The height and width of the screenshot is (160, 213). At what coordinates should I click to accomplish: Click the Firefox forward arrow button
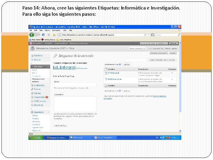tap(36, 35)
